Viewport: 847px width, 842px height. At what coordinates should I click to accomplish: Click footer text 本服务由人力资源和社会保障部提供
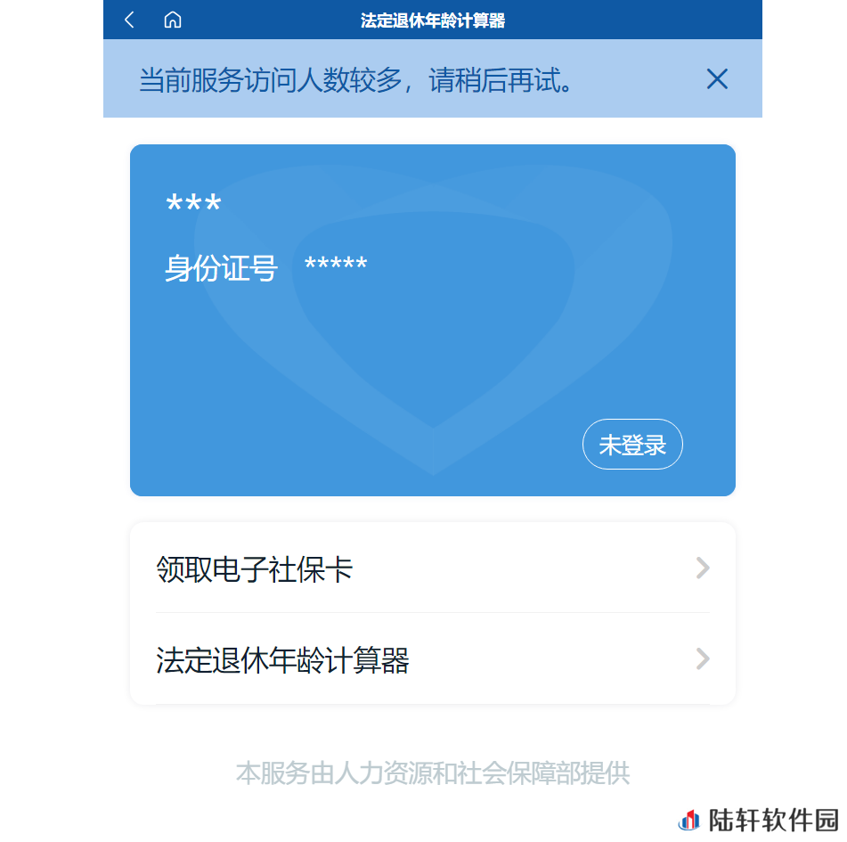tap(433, 773)
